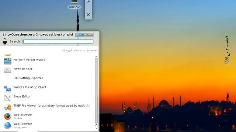Click the scroll-up arrow atop the list scrollbar

(x=97, y=56)
